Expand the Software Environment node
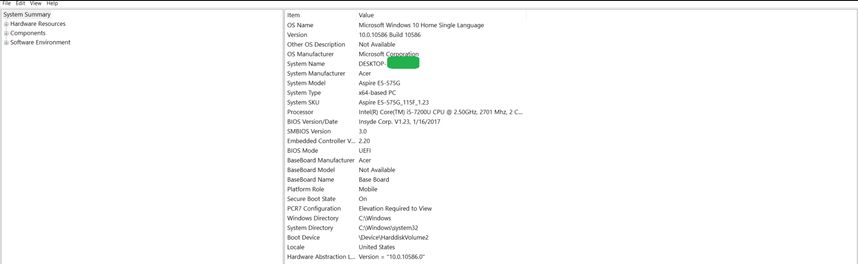 click(x=6, y=43)
